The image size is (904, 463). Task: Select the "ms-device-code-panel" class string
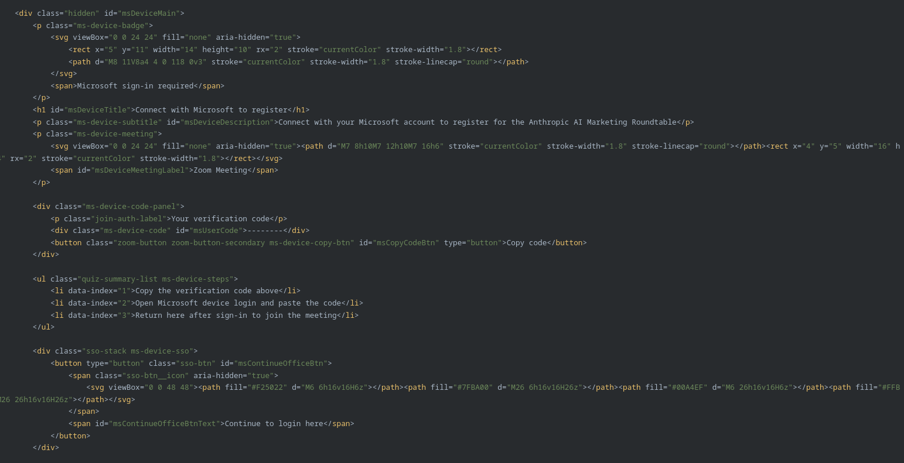(131, 206)
